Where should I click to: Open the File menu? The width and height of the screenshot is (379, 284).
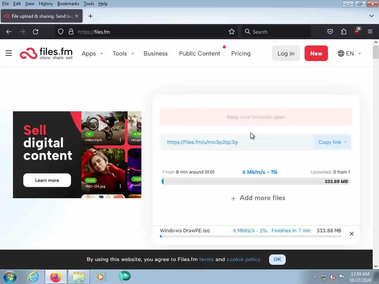5,4
